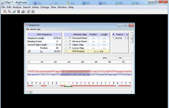Click info icon in Upper Oligo row

click(x=66, y=45)
